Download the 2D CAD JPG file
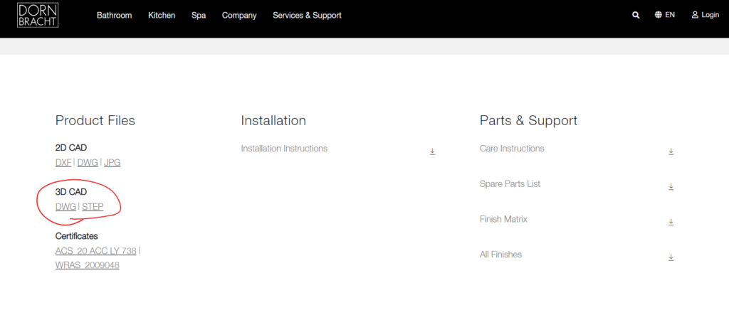Image resolution: width=729 pixels, height=315 pixels. 112,163
